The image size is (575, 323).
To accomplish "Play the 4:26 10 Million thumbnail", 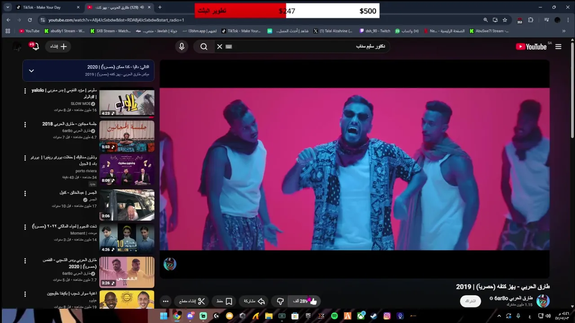I will click(127, 238).
